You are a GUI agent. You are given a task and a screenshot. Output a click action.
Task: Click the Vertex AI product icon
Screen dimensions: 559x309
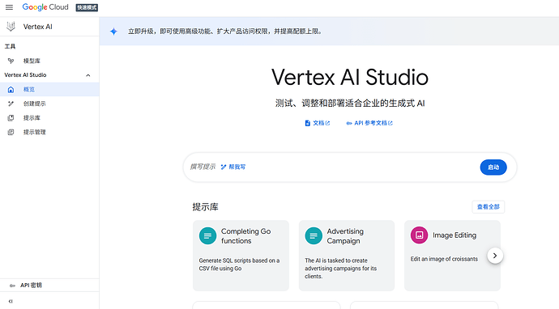(11, 27)
